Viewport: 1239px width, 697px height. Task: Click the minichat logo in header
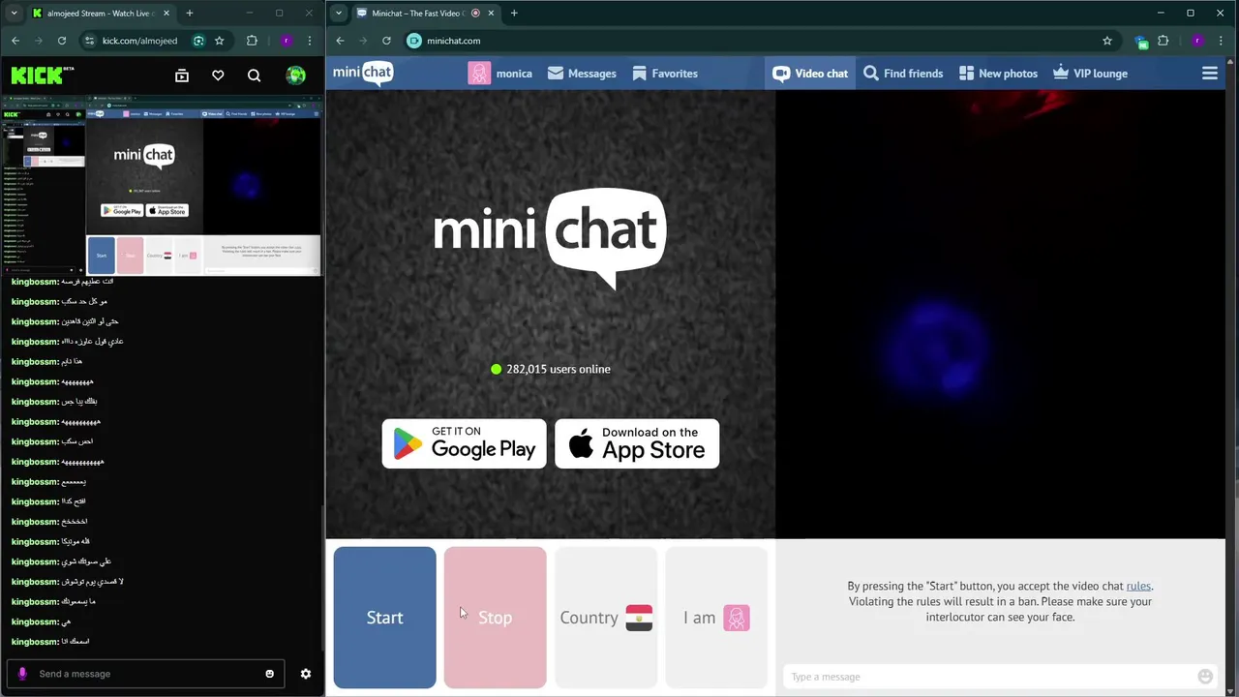(x=363, y=74)
